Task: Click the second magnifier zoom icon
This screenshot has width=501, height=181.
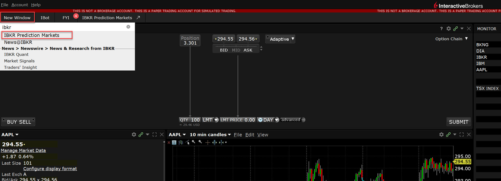Action: point(200,142)
